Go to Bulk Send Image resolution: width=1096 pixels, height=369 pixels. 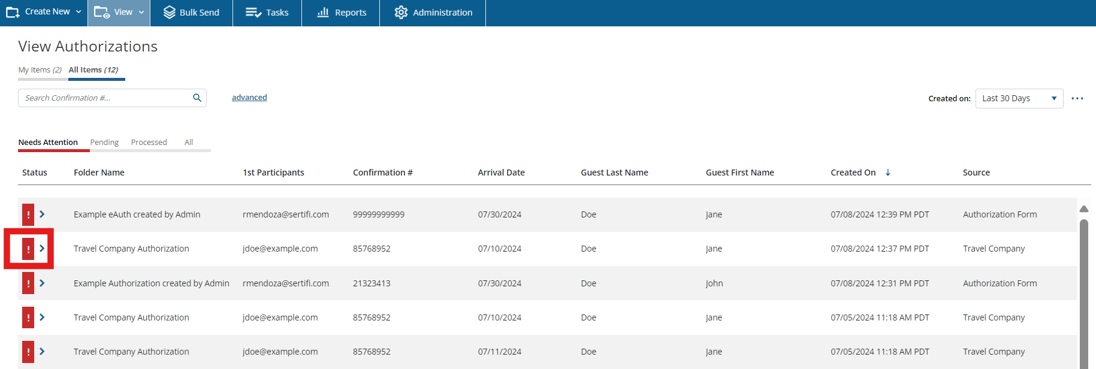[191, 12]
